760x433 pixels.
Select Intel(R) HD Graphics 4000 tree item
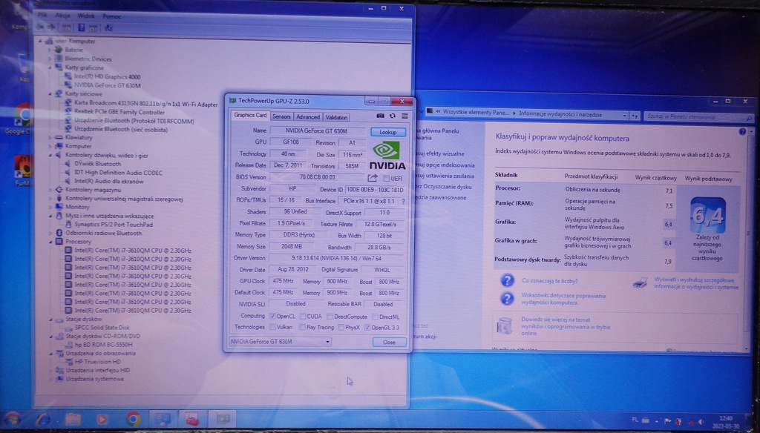tap(107, 76)
